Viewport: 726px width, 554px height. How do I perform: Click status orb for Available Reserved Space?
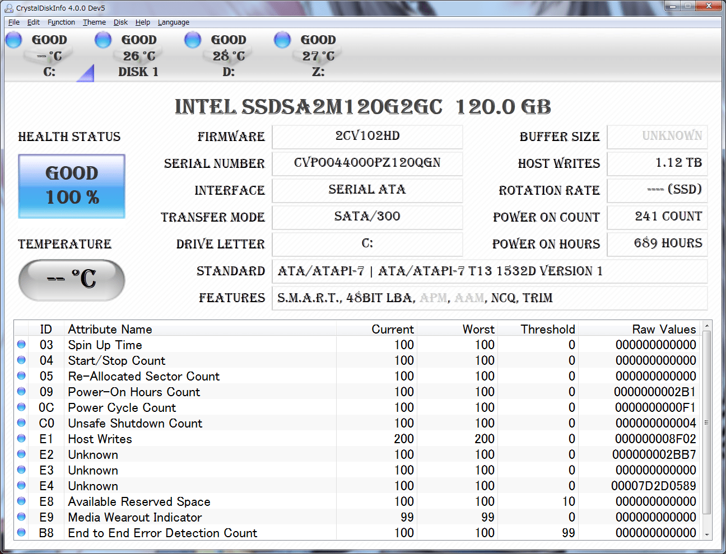point(21,501)
